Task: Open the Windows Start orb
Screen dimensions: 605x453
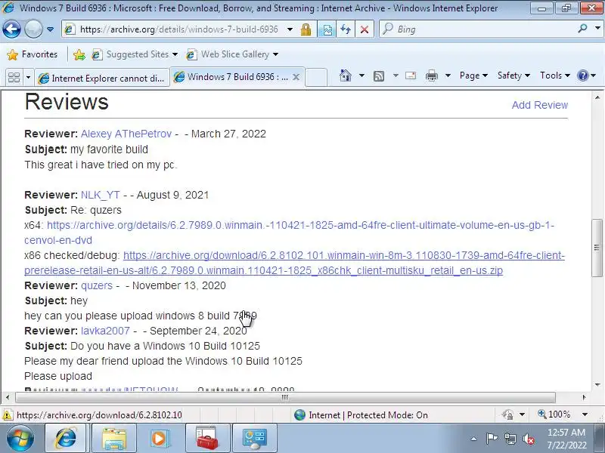Action: coord(20,438)
